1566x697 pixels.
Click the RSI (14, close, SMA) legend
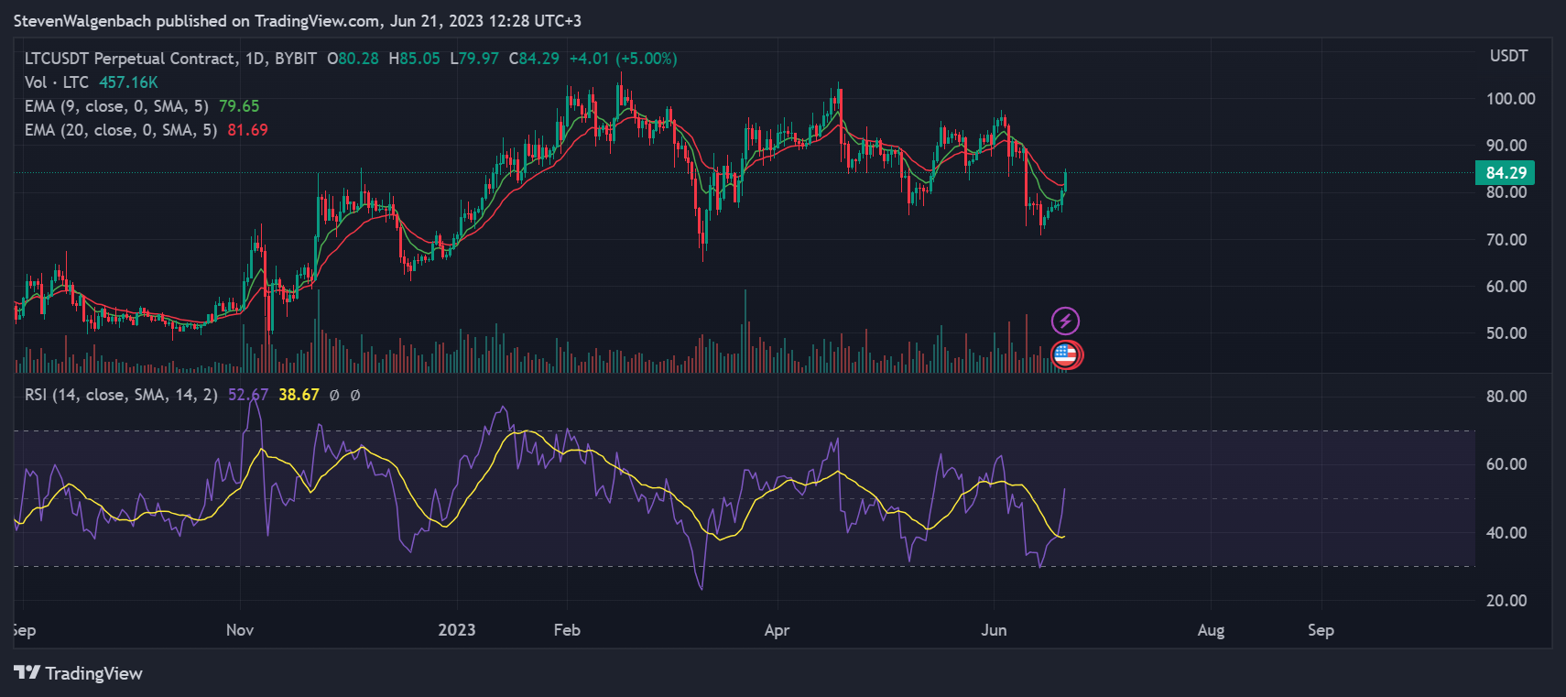click(x=121, y=395)
